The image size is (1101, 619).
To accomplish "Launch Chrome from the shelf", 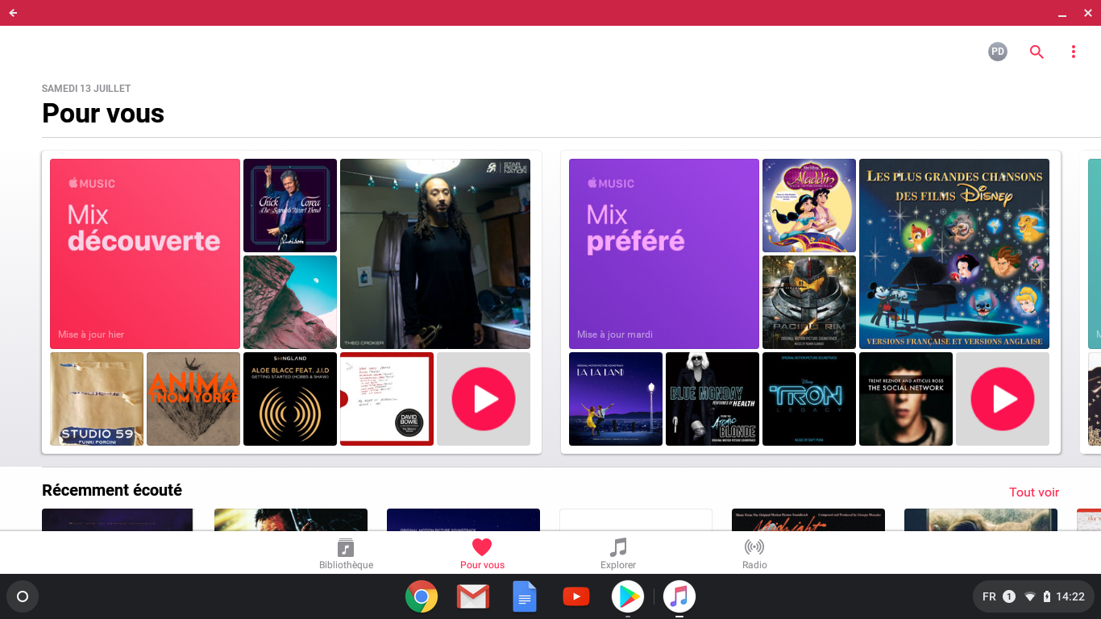I will 422,596.
